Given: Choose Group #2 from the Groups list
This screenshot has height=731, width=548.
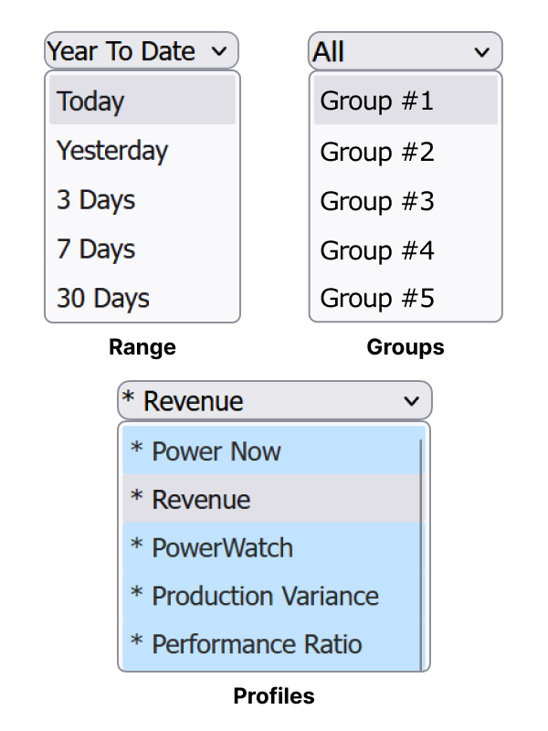Looking at the screenshot, I should point(375,152).
